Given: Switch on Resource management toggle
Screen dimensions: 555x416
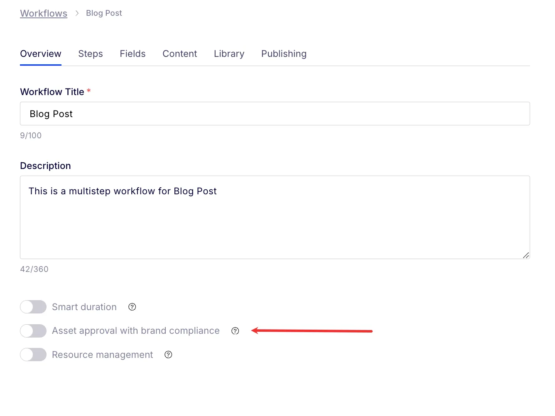Looking at the screenshot, I should [x=33, y=355].
